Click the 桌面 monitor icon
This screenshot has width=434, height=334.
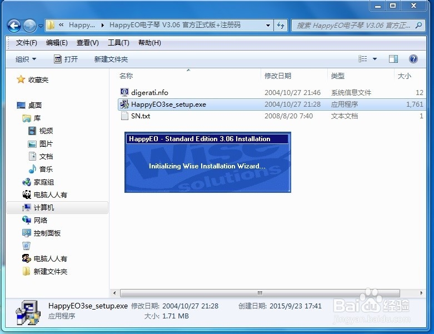pyautogui.click(x=21, y=105)
